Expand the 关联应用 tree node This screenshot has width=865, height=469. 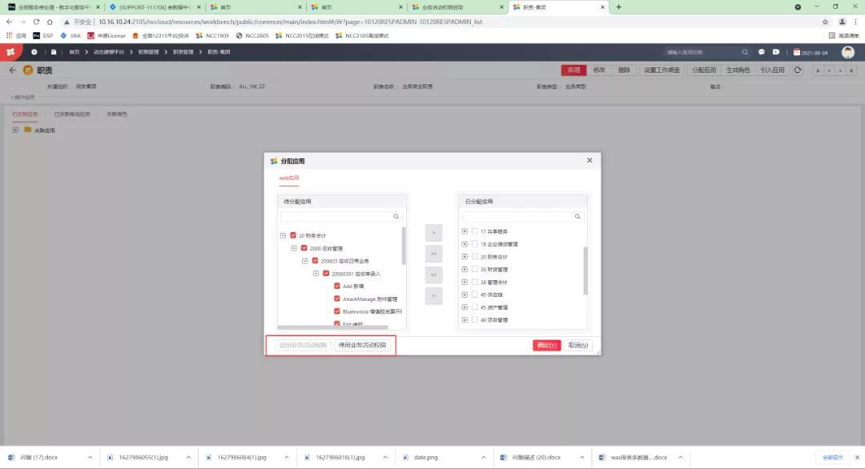pyautogui.click(x=16, y=130)
